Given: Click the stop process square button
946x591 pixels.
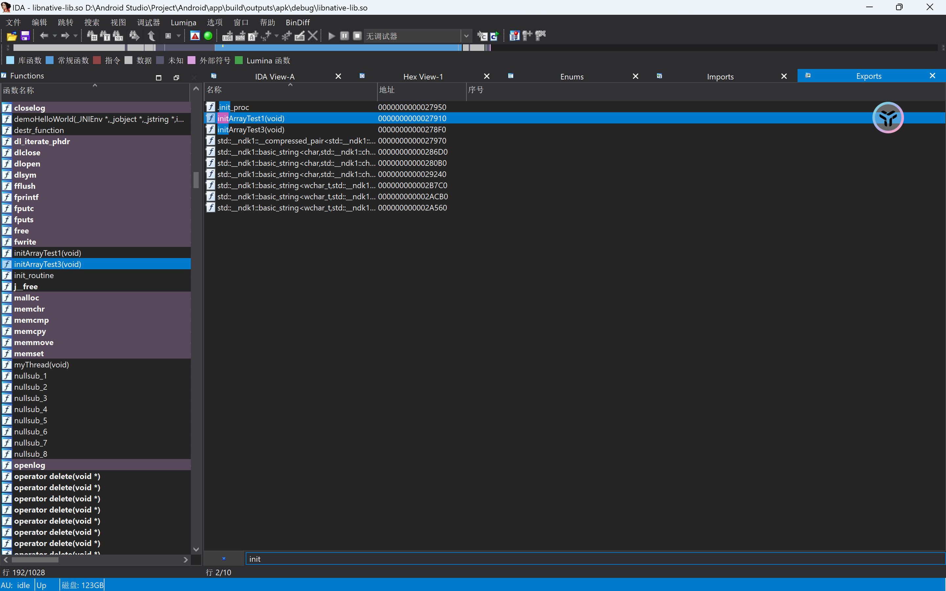Looking at the screenshot, I should tap(357, 36).
